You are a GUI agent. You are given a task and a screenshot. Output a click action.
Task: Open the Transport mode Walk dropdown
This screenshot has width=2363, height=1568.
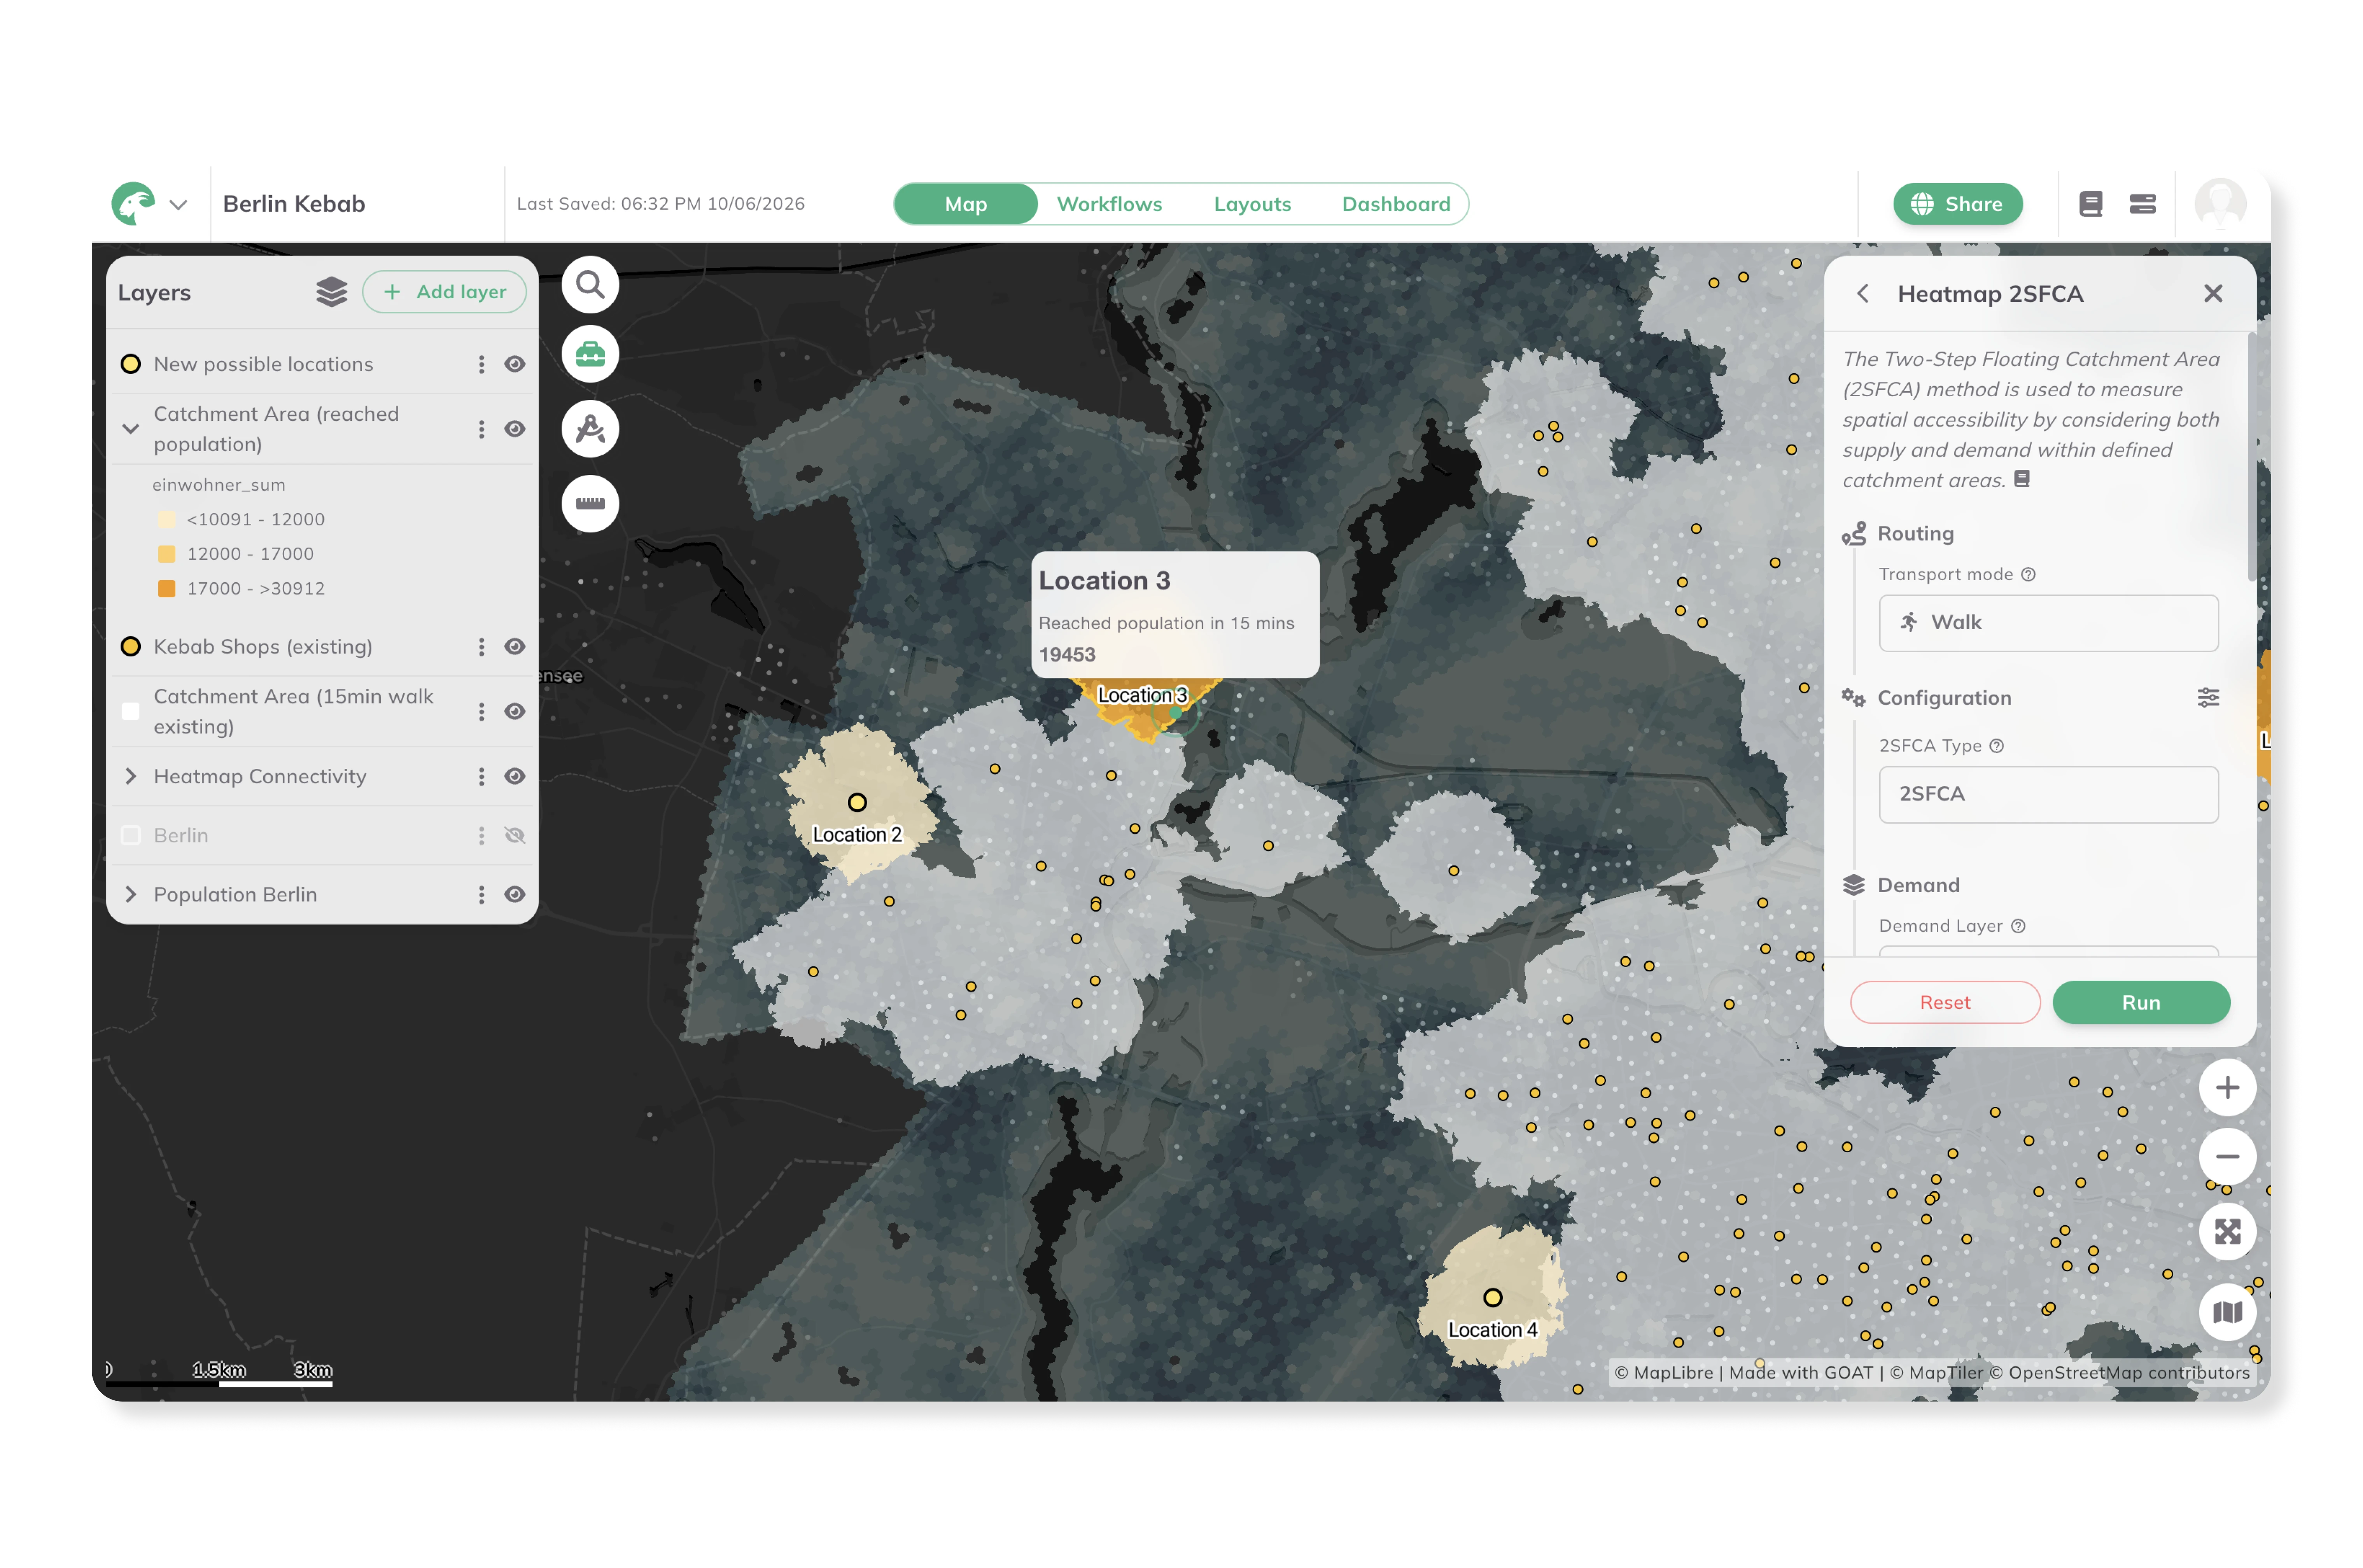(x=2048, y=623)
